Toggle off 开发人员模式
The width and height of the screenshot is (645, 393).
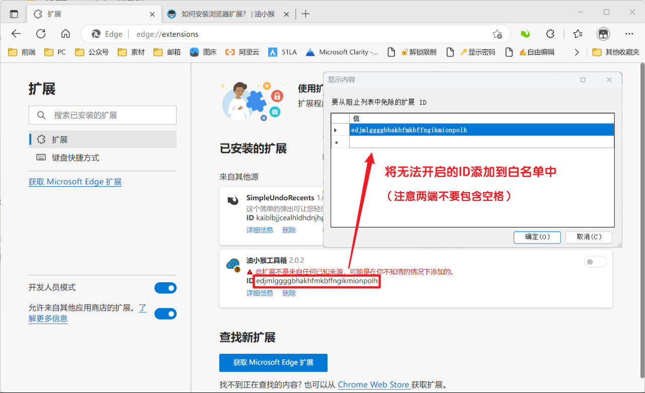[x=166, y=288]
